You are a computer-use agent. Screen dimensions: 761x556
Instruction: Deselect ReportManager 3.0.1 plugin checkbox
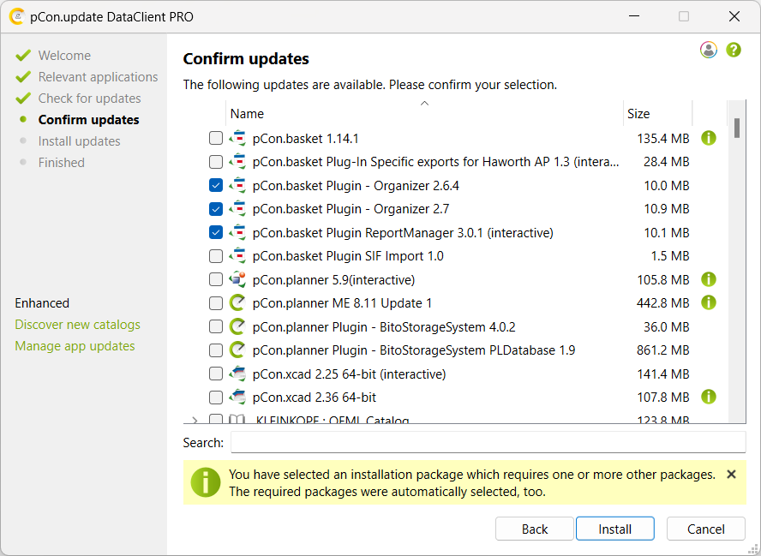coord(215,232)
